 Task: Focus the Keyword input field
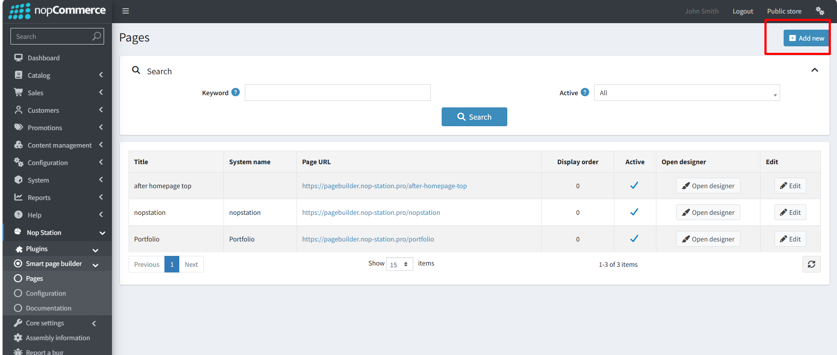tap(338, 93)
